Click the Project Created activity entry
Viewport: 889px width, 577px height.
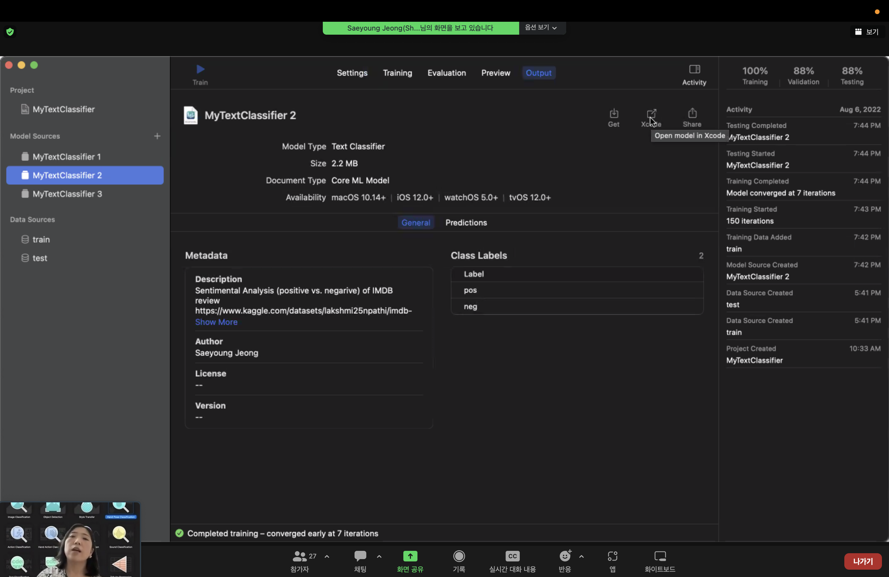803,355
